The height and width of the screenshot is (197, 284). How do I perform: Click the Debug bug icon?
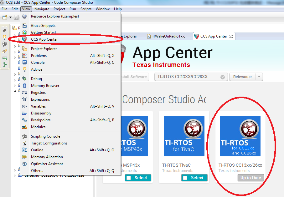(x=24, y=79)
